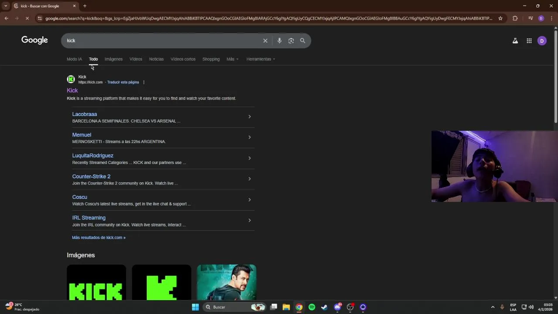558x314 pixels.
Task: Open the Counter-Strike 2 sitelink
Action: pos(91,177)
